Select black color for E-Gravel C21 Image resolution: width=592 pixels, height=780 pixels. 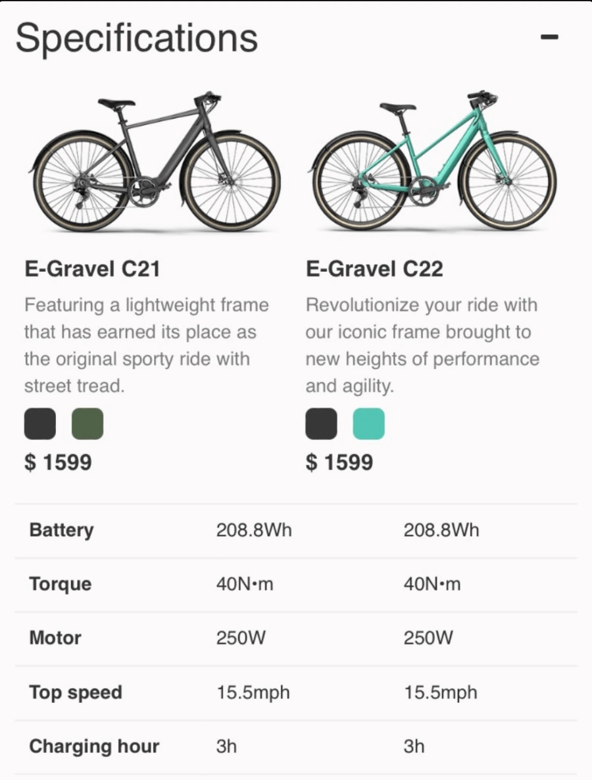click(x=39, y=424)
